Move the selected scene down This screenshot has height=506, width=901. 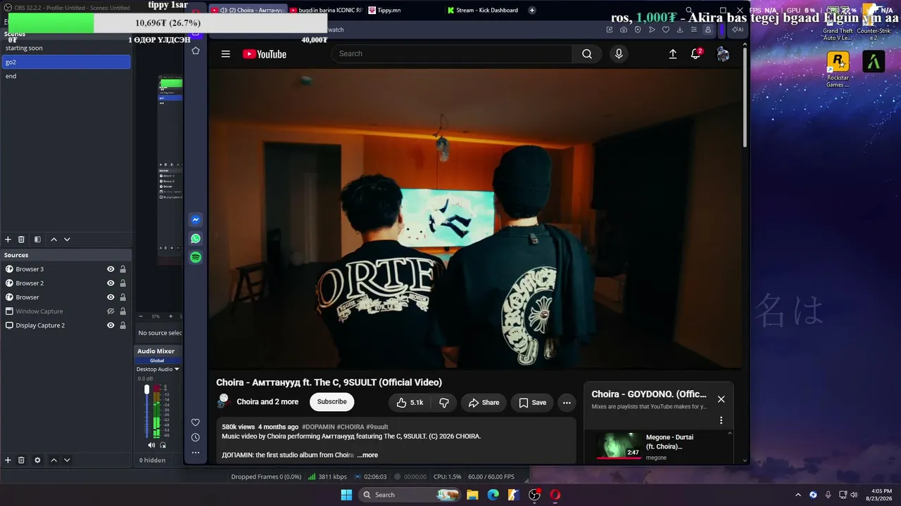67,240
